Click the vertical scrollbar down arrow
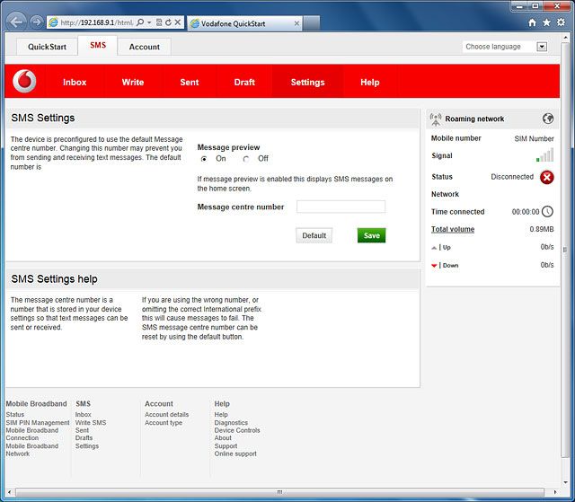This screenshot has width=575, height=502. coord(566,482)
